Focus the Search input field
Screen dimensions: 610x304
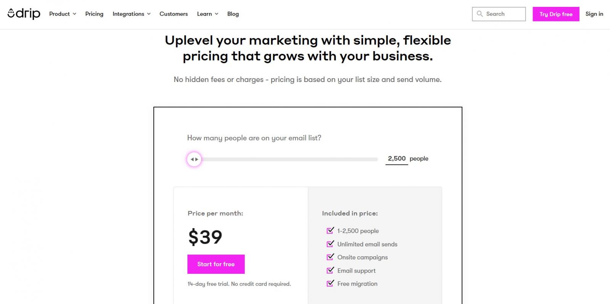pos(504,14)
